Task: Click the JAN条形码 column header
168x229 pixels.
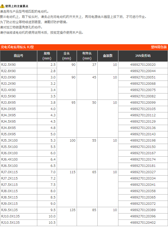Action: coord(143,56)
